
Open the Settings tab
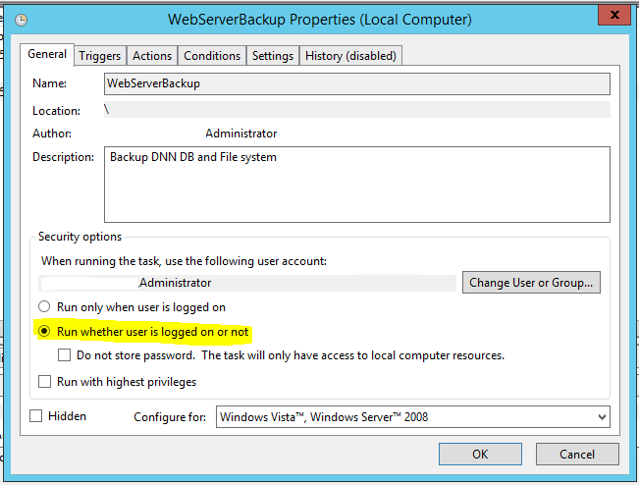tap(273, 56)
